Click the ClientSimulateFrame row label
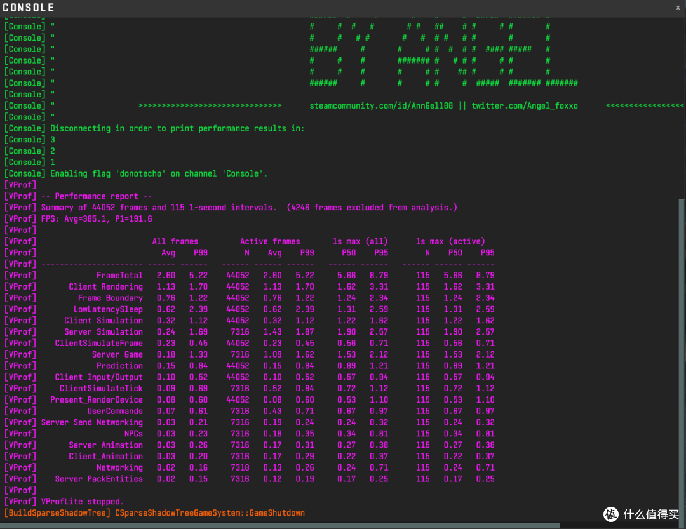The image size is (686, 529). 99,344
